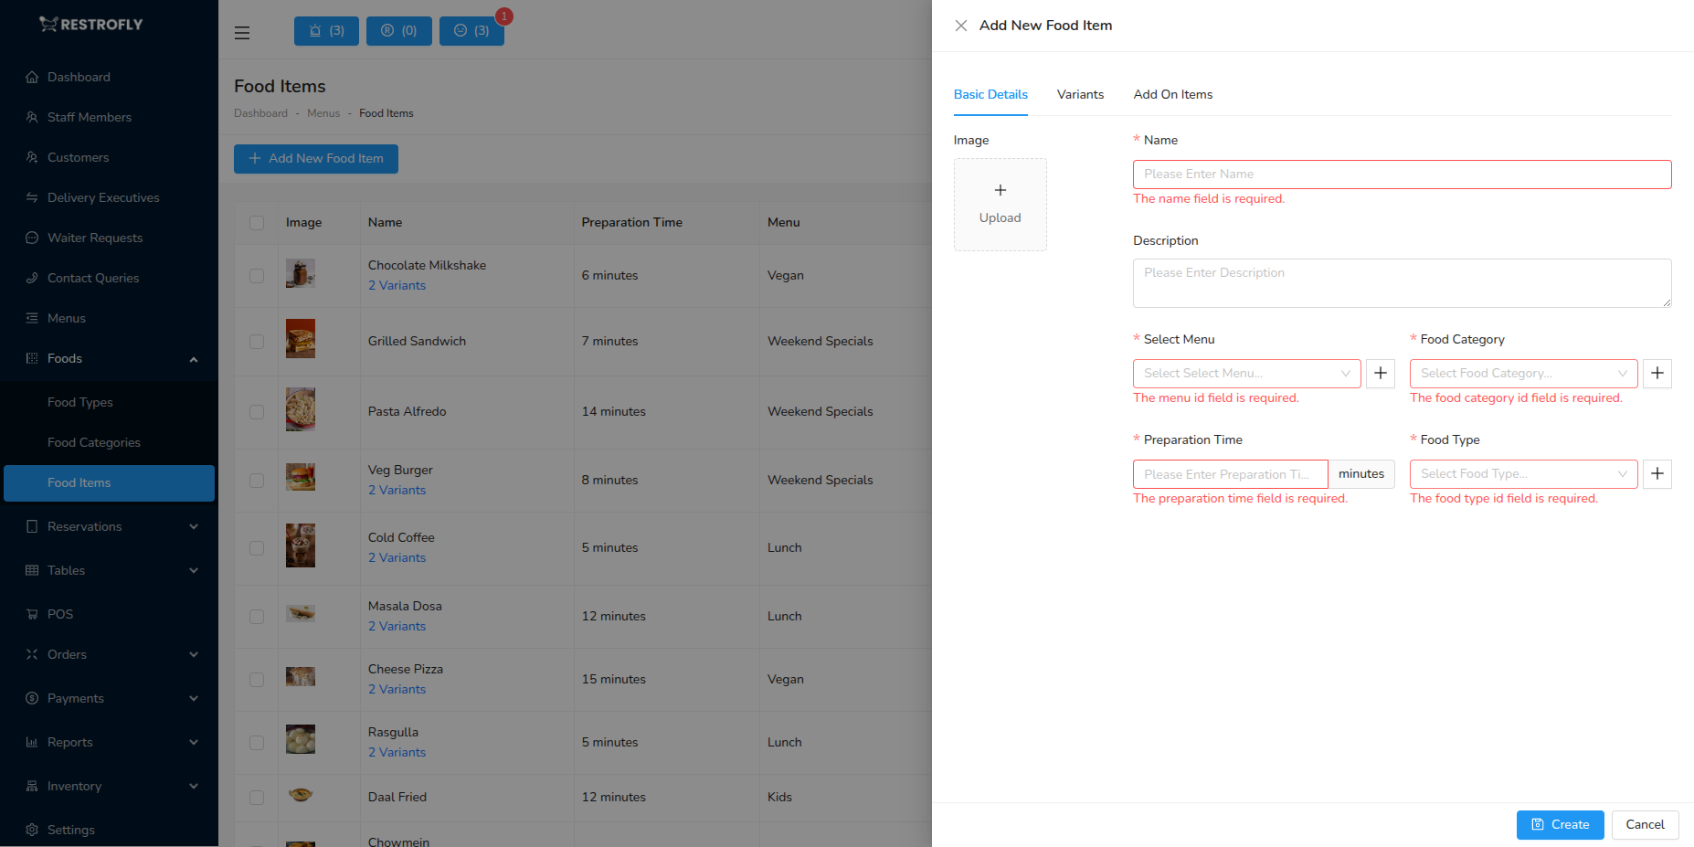Click the smiley face counter button

[471, 31]
